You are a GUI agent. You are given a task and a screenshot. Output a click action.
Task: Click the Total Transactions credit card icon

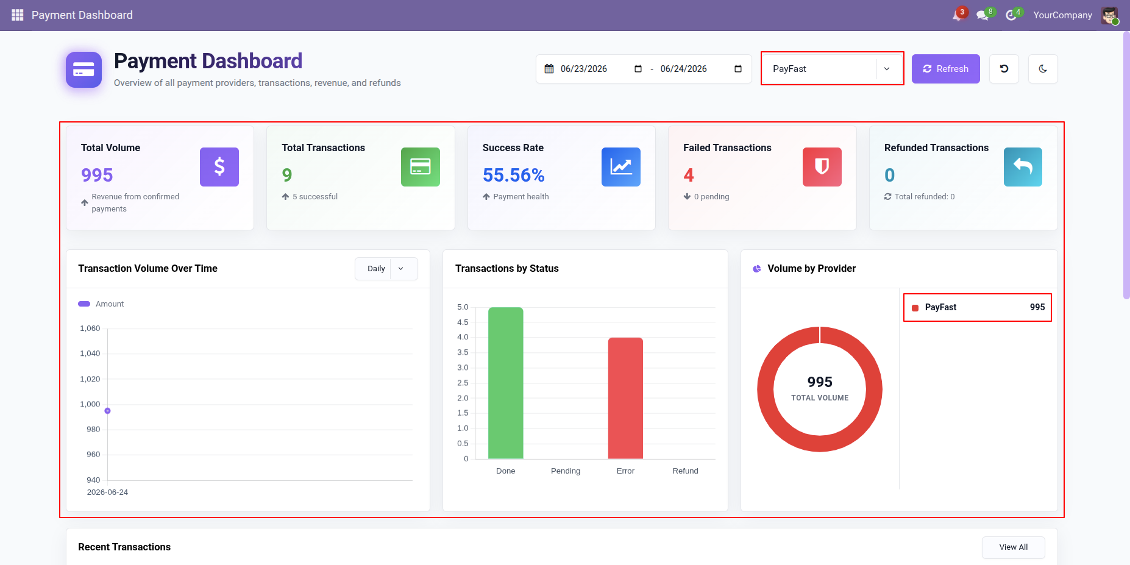tap(421, 167)
